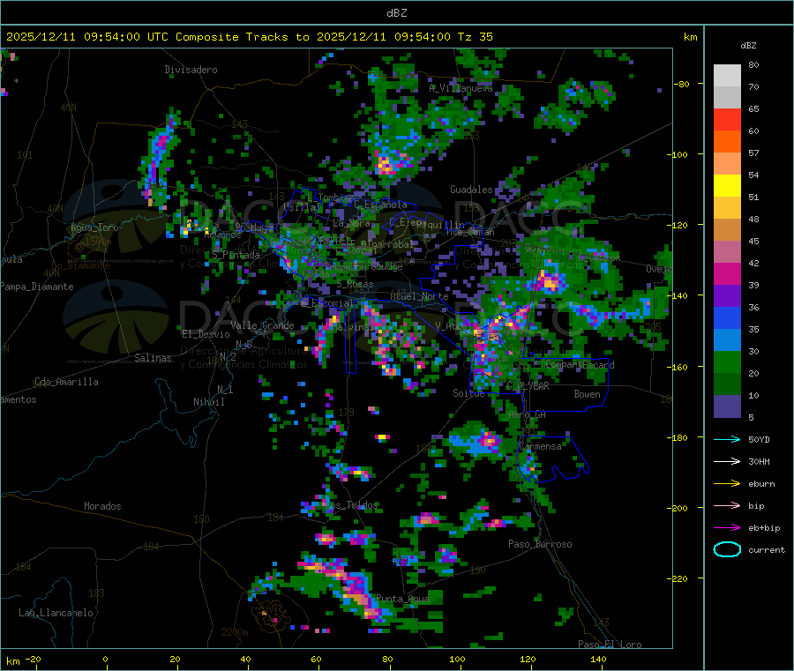Click the Bowen place label
794x671 pixels.
point(587,394)
